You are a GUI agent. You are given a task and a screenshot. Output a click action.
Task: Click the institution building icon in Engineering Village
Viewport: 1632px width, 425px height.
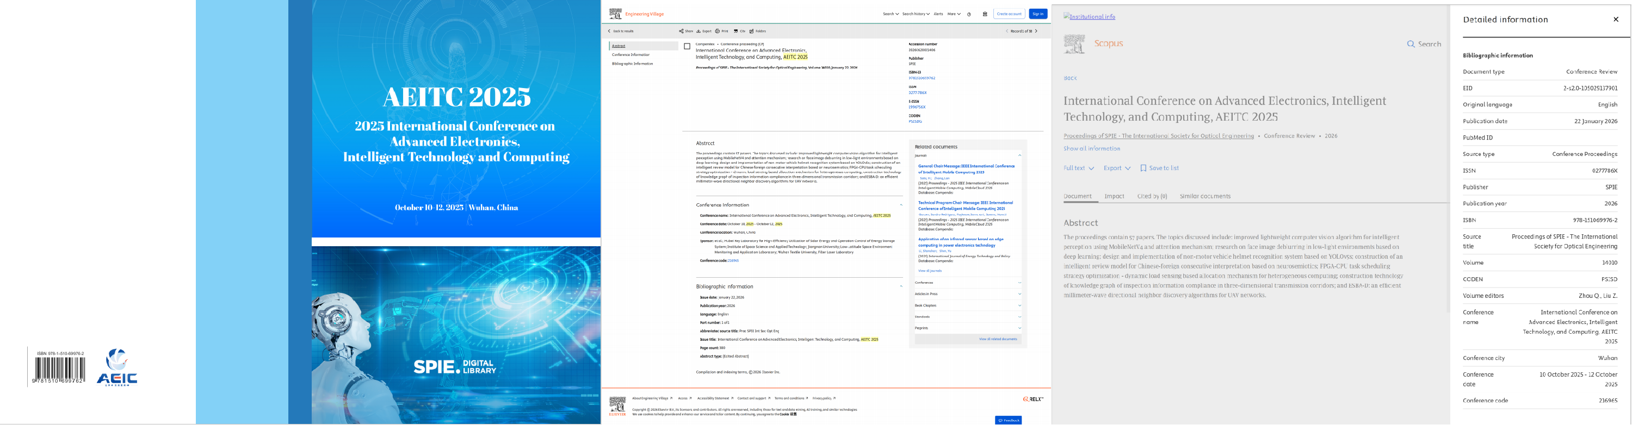[x=985, y=14]
